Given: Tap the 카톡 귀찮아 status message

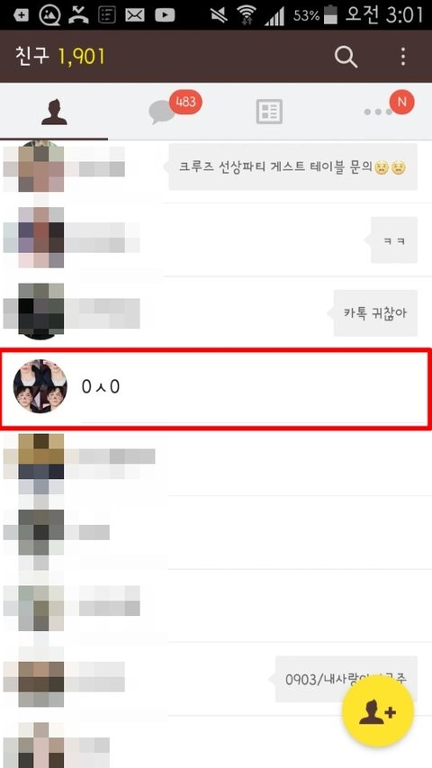Looking at the screenshot, I should (x=375, y=313).
